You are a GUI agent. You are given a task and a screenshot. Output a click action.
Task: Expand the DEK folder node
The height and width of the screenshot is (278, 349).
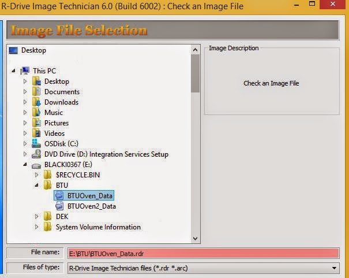(x=36, y=216)
